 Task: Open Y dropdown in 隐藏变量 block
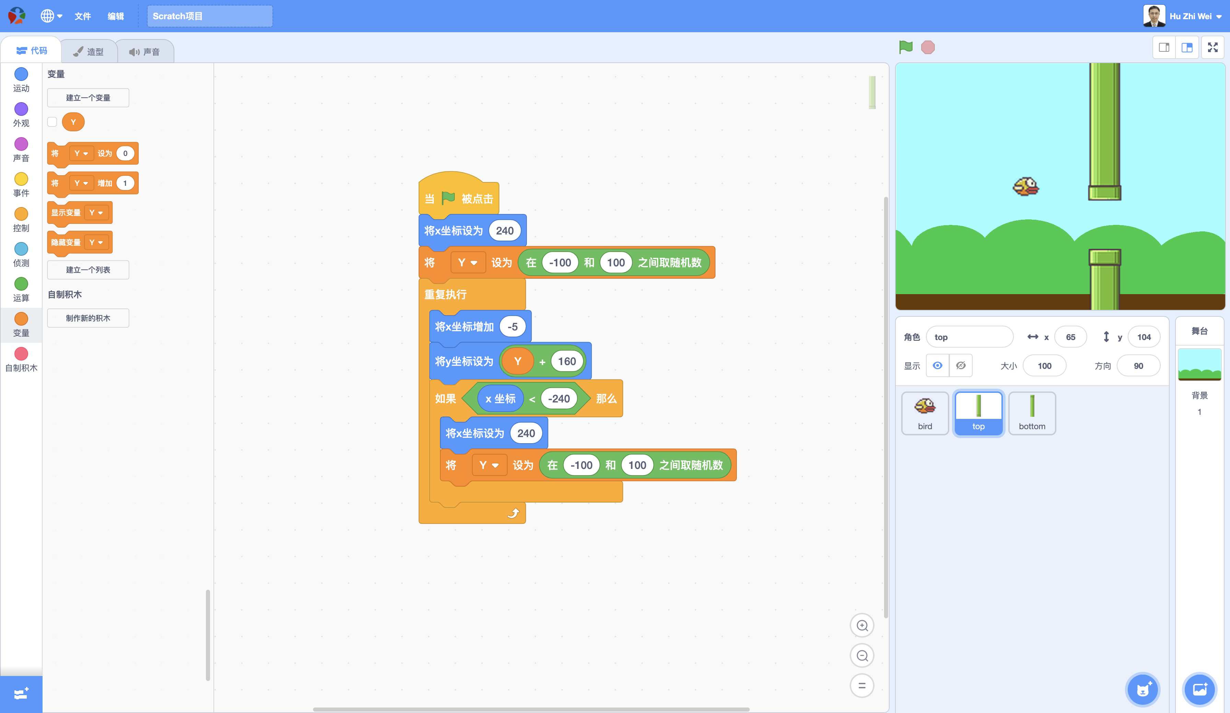tap(96, 242)
